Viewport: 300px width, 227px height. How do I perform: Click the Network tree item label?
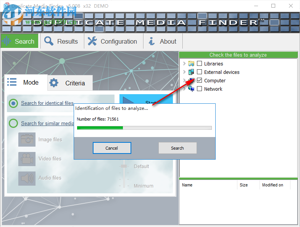pyautogui.click(x=213, y=89)
